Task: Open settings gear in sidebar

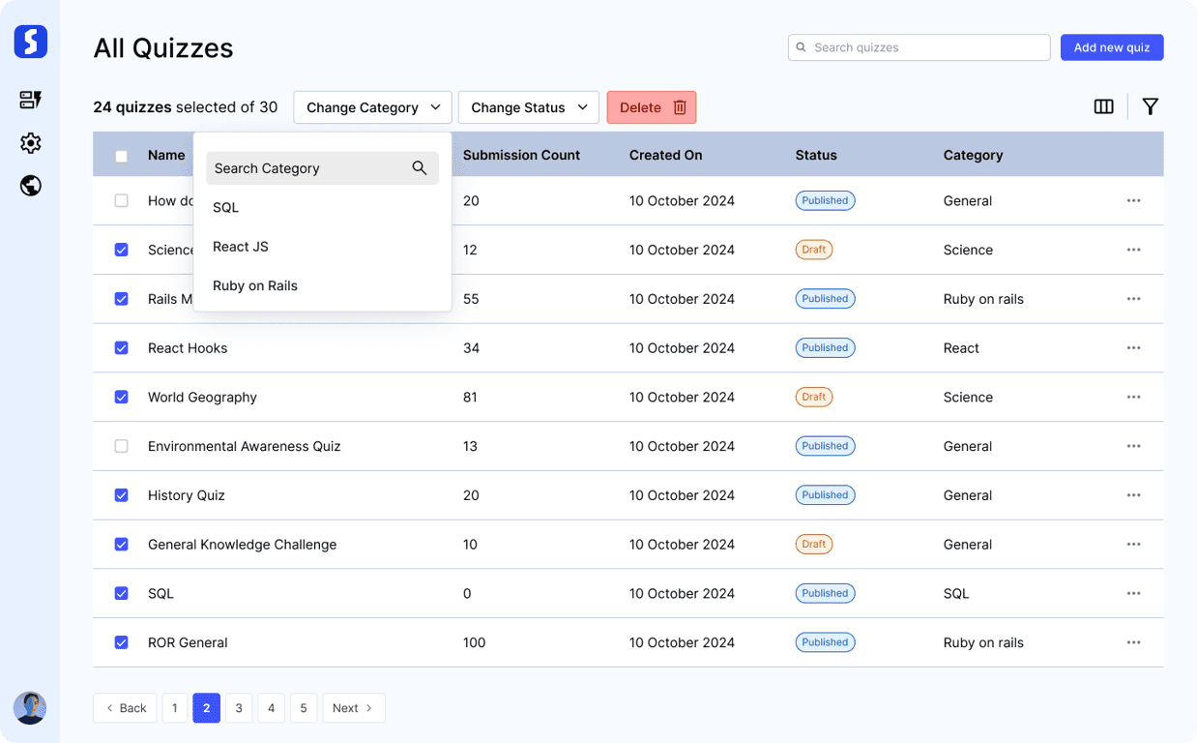Action: pyautogui.click(x=30, y=143)
